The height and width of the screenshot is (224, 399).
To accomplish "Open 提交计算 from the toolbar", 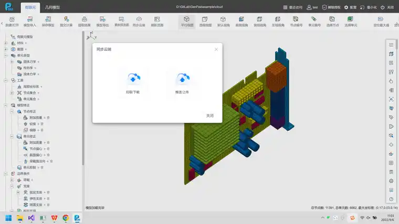I will pos(66,21).
